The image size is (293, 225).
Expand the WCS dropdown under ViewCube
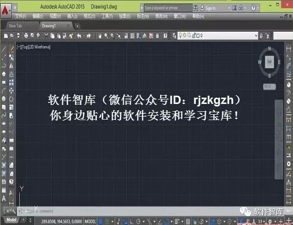click(x=269, y=87)
